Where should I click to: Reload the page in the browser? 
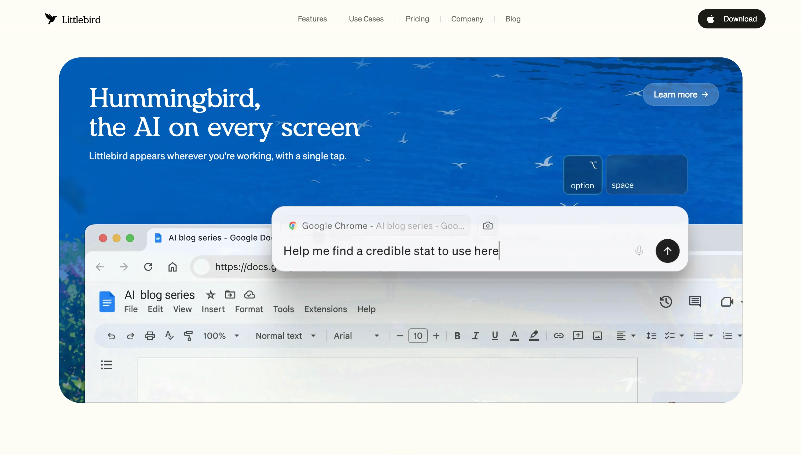pyautogui.click(x=148, y=267)
